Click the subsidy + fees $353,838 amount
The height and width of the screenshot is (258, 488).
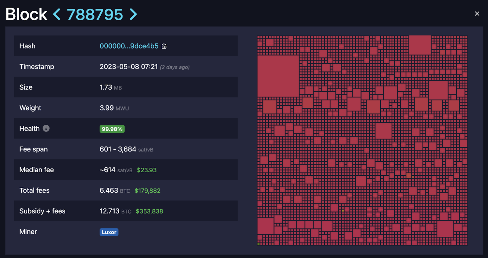(x=149, y=211)
